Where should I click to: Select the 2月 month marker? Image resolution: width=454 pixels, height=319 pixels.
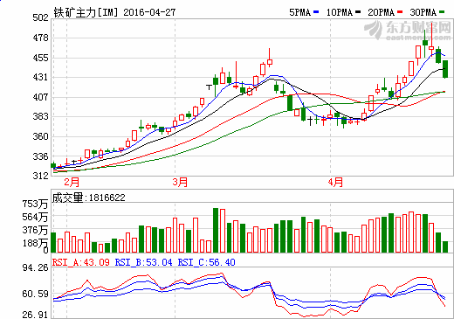pyautogui.click(x=72, y=183)
